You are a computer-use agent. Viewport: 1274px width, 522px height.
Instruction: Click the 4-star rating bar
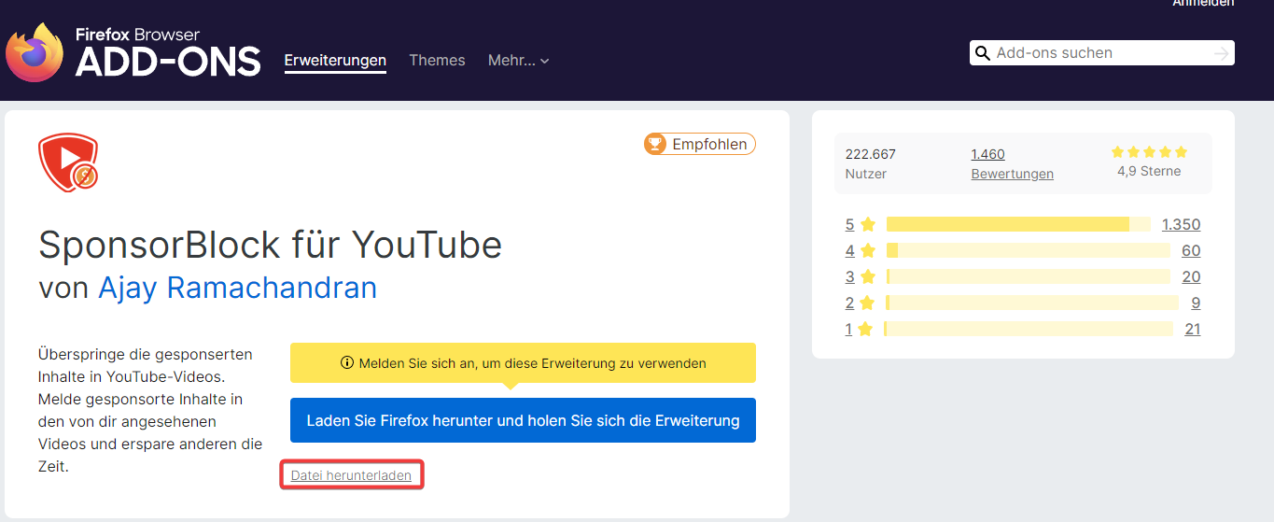(1028, 250)
